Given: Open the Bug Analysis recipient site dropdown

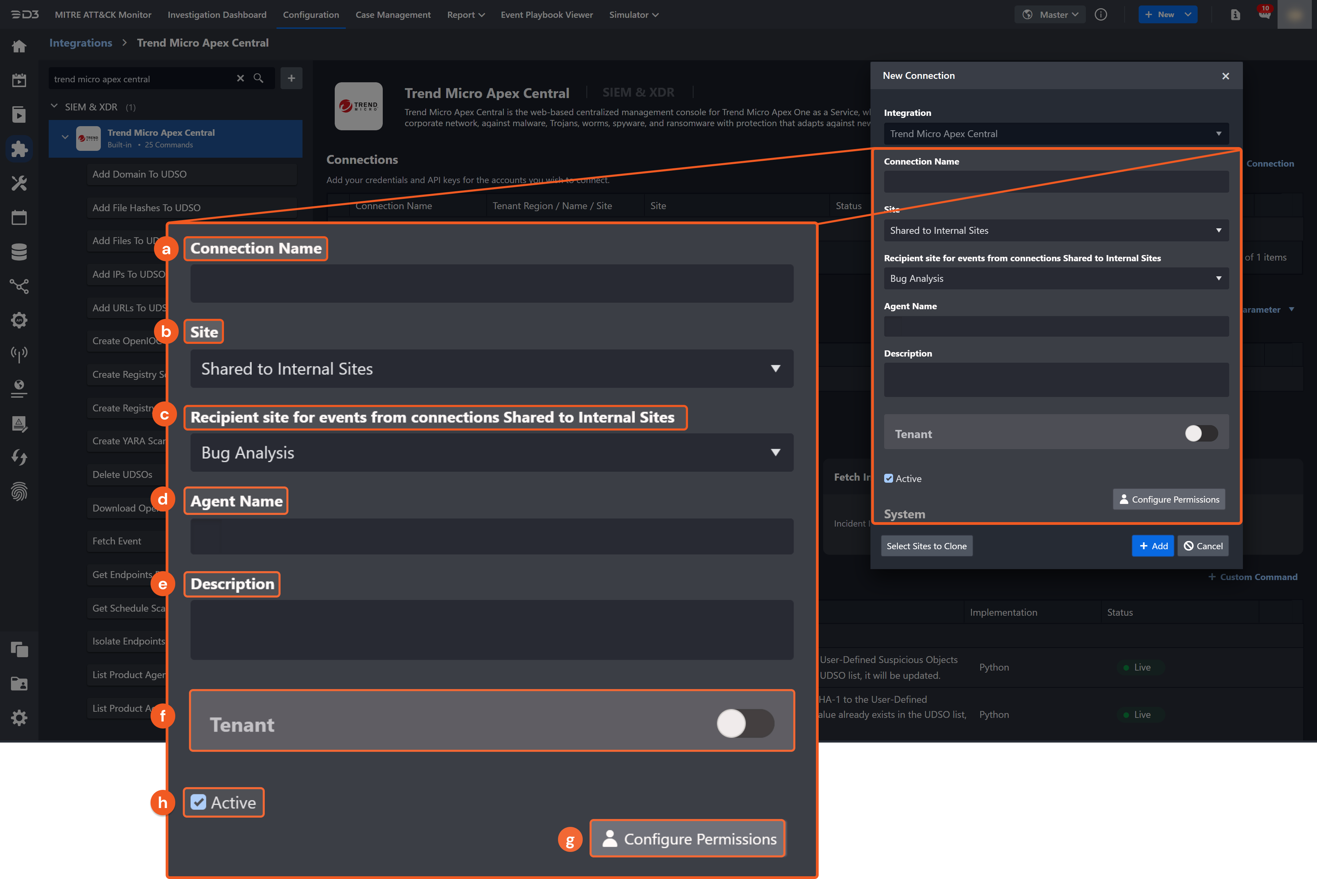Looking at the screenshot, I should [1055, 279].
